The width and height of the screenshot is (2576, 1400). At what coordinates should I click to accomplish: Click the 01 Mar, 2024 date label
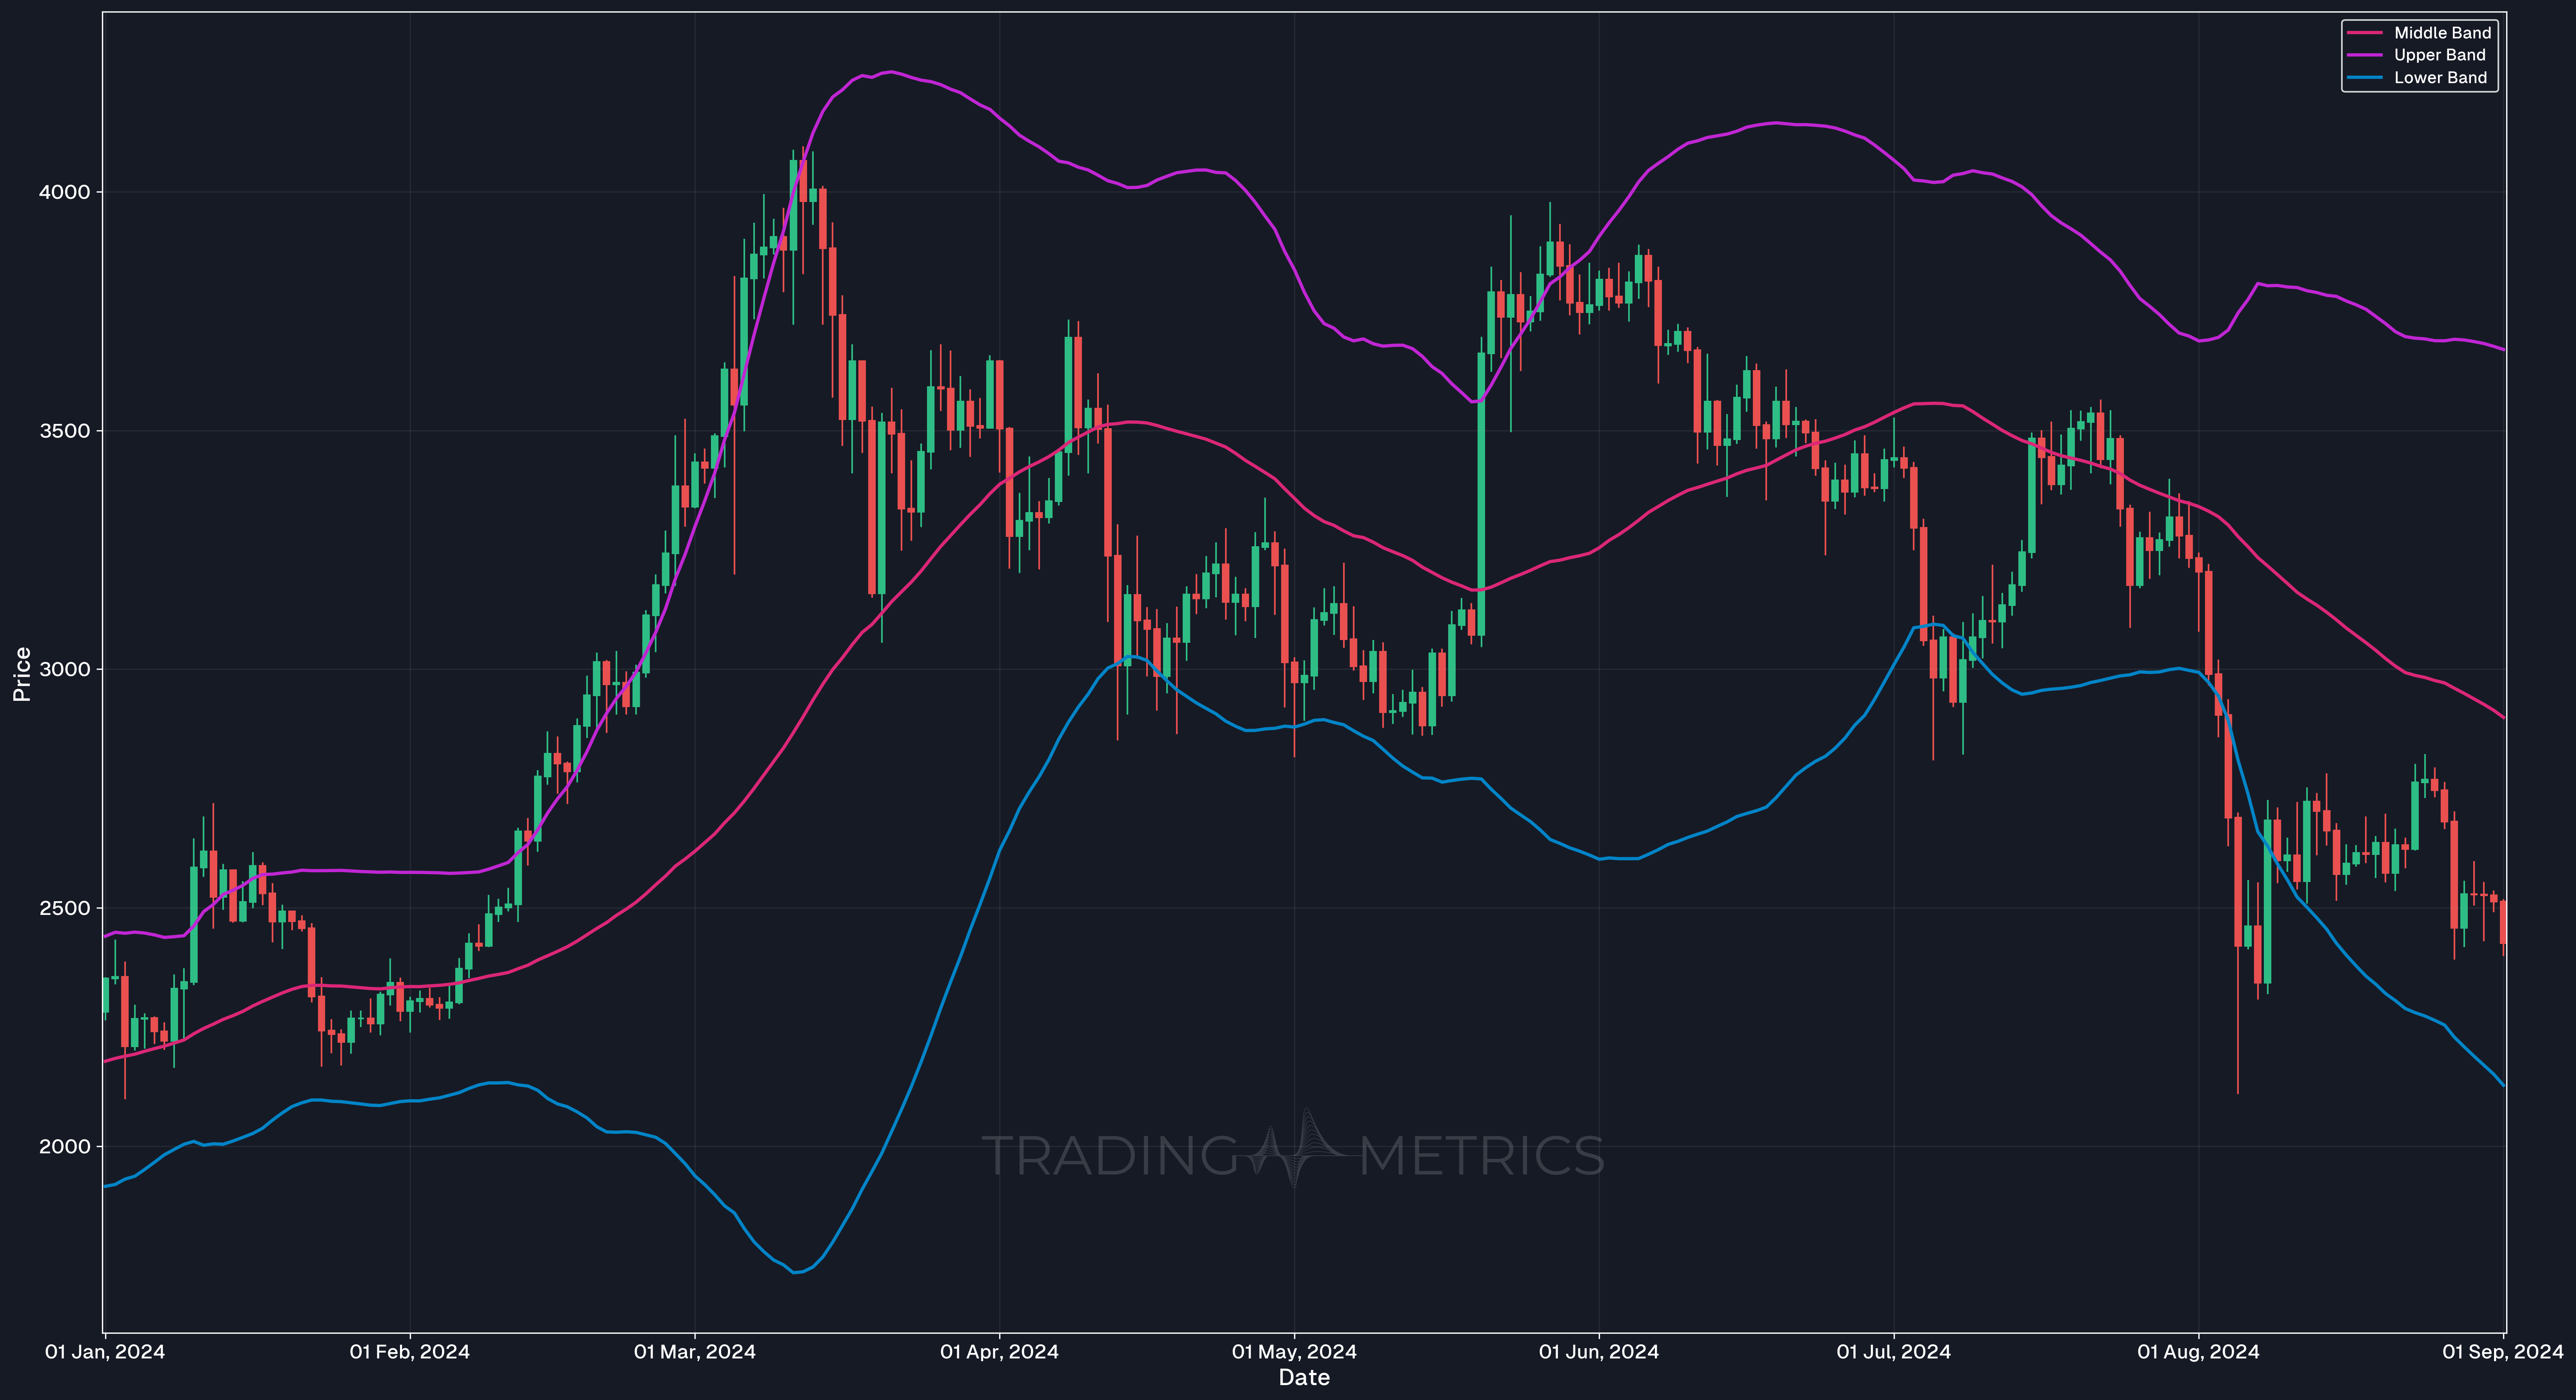695,1352
